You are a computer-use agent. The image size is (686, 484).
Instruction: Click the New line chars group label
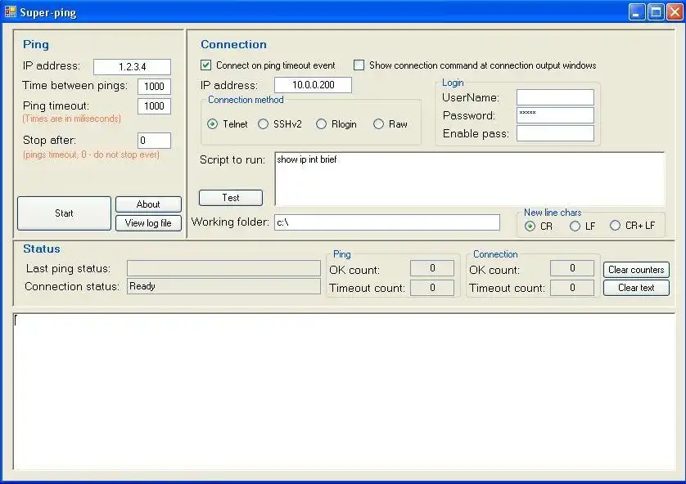point(553,213)
